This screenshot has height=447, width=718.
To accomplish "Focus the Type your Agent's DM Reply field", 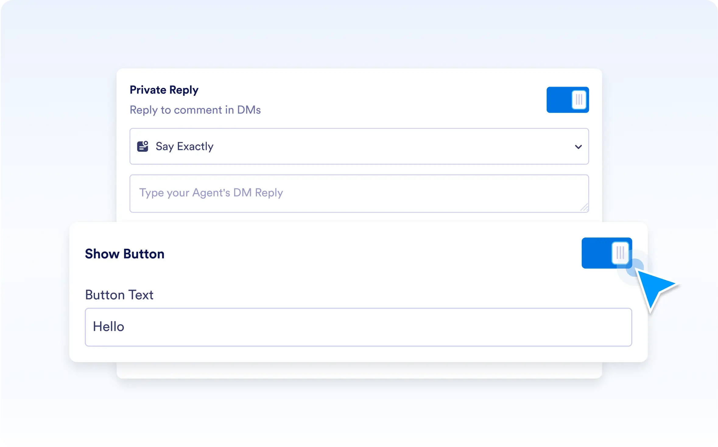I will tap(359, 193).
